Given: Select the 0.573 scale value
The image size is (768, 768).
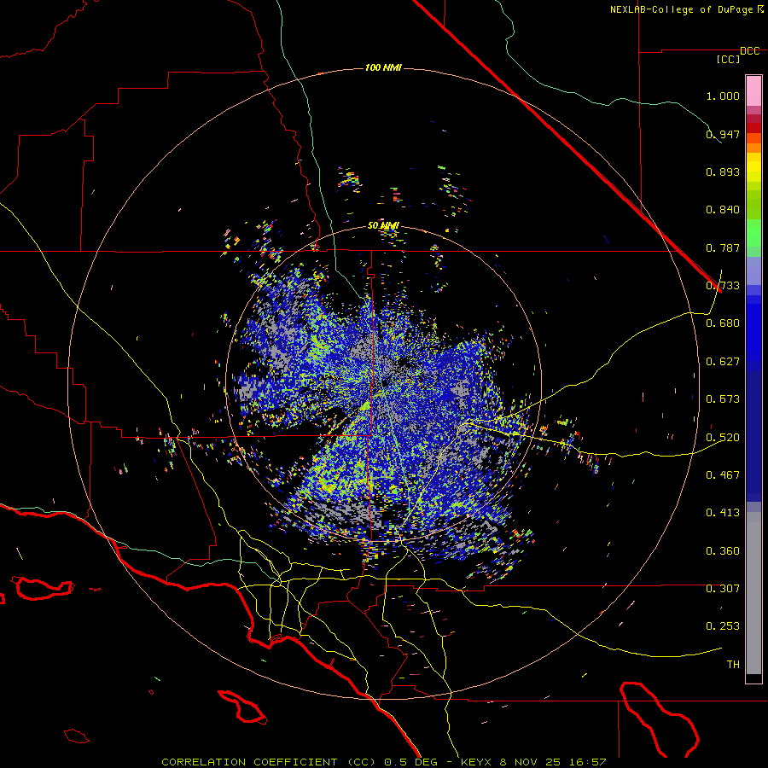Looking at the screenshot, I should [x=723, y=399].
